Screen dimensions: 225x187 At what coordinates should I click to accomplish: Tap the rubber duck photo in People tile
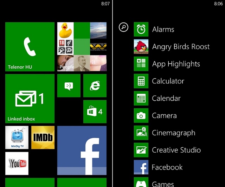click(x=65, y=31)
